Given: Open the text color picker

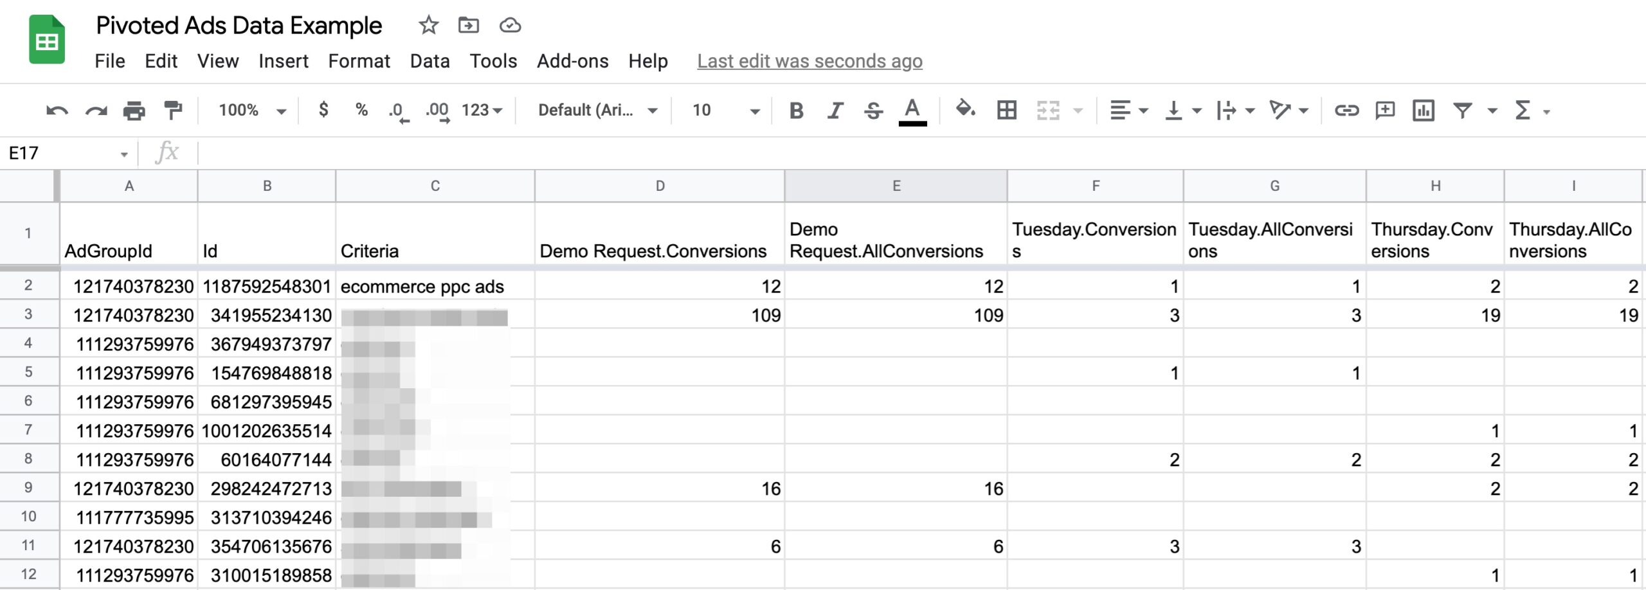Looking at the screenshot, I should 912,111.
